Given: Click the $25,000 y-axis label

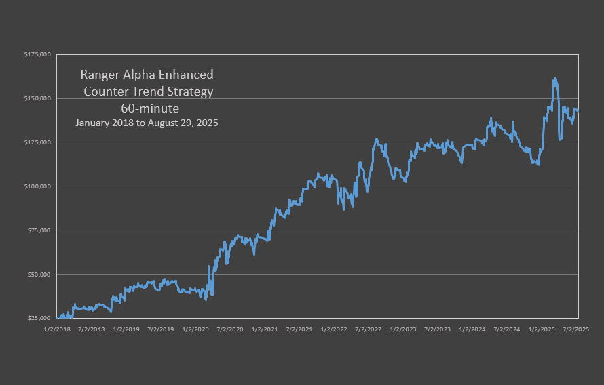Looking at the screenshot, I should (39, 318).
